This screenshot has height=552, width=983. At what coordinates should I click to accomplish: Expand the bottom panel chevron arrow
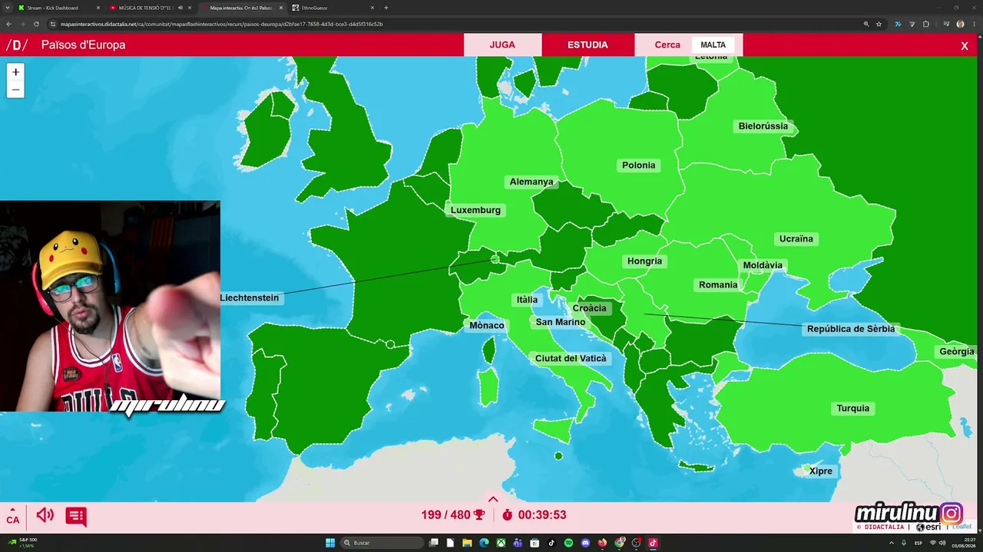click(493, 499)
